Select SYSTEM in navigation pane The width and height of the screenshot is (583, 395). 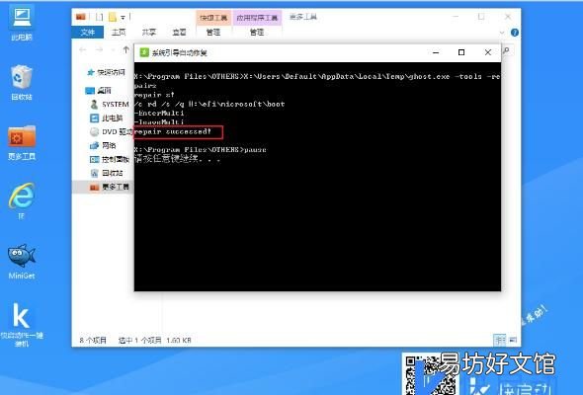110,105
